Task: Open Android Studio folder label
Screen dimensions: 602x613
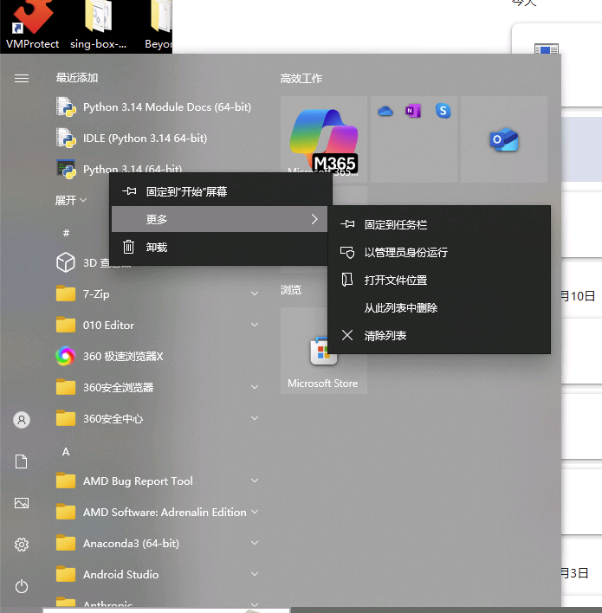Action: tap(121, 574)
